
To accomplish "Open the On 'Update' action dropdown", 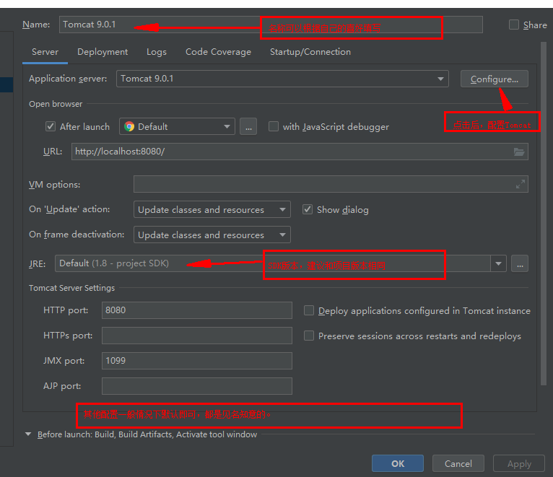I will tap(212, 209).
